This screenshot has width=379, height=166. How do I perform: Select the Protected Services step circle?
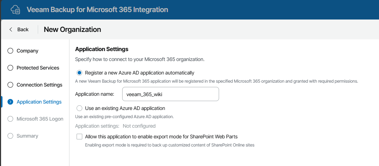click(x=10, y=68)
